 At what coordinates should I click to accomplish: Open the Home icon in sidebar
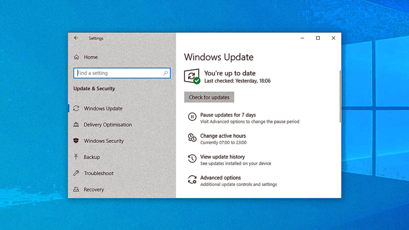[x=76, y=57]
